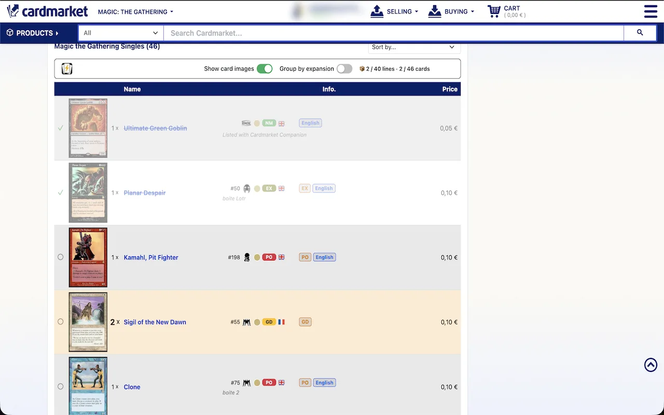Click the English tag on Clone row
Screen dimensions: 664x415
click(324, 383)
